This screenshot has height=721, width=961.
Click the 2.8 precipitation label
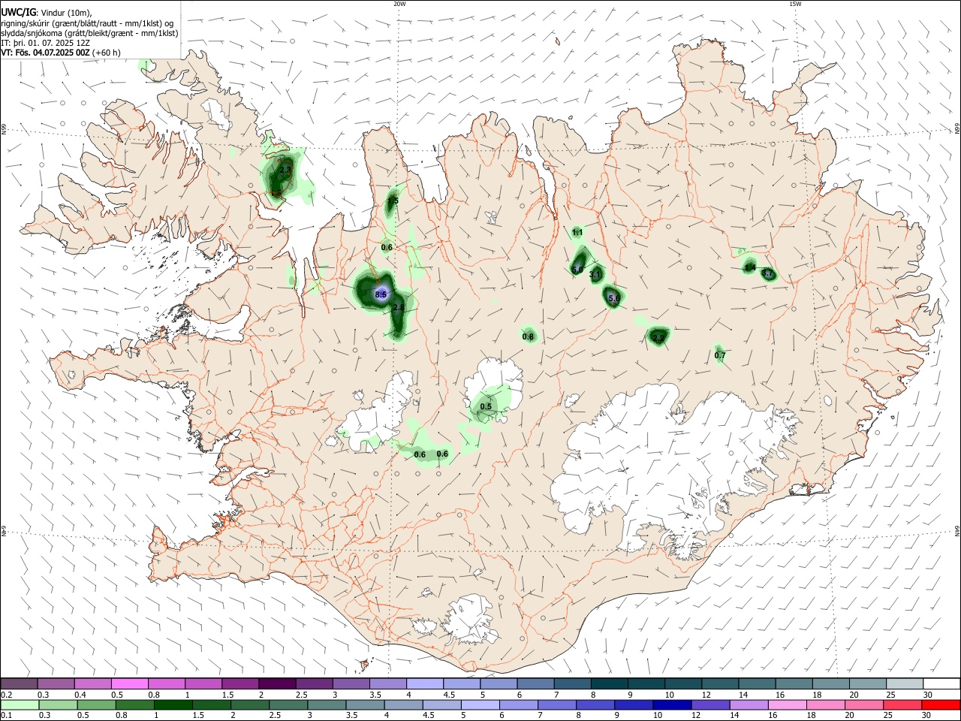(399, 307)
